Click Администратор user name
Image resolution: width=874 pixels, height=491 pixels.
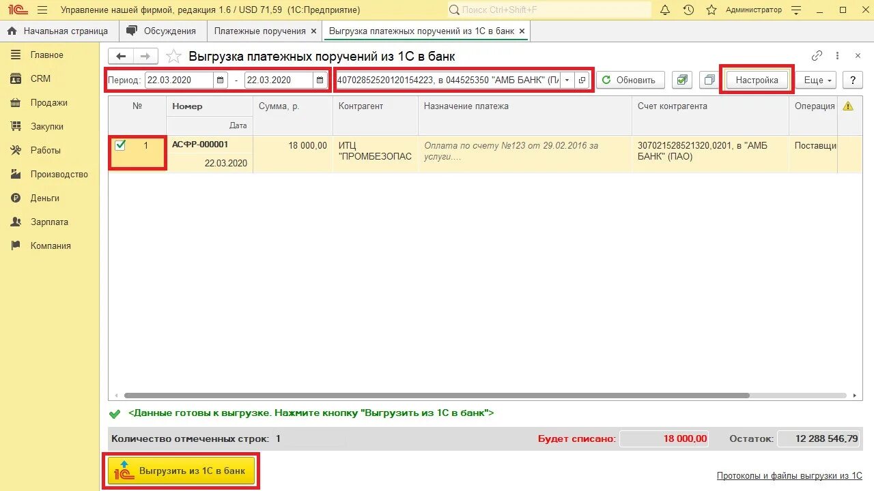754,10
